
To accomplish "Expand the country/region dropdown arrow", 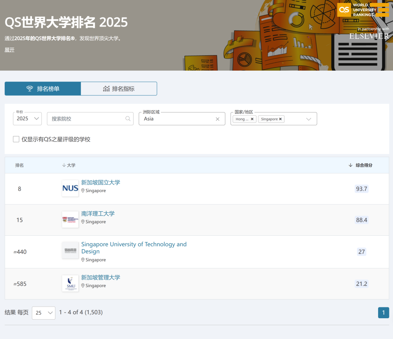I will (309, 119).
